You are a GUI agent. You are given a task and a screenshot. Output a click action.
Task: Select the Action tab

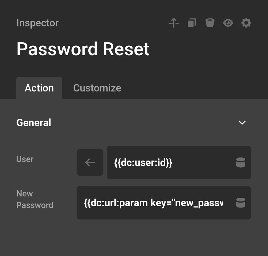tap(39, 88)
